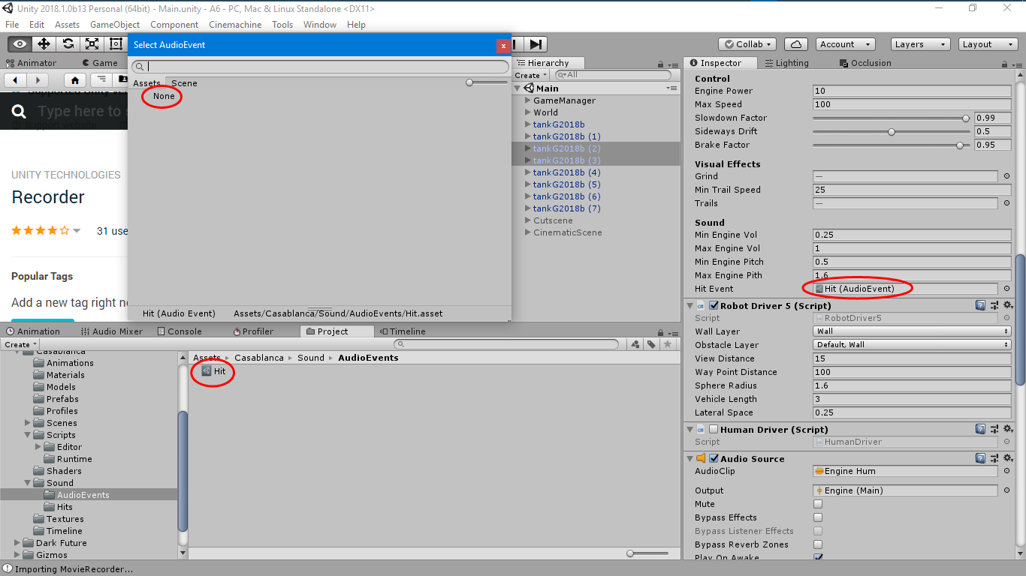Screen dimensions: 1026x576
Task: Switch to the Lighting tab
Action: click(x=786, y=63)
